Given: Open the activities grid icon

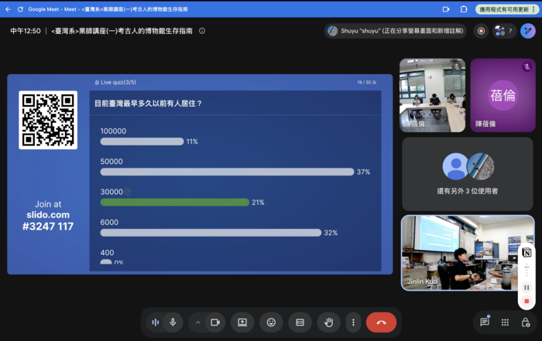Looking at the screenshot, I should click(x=505, y=322).
